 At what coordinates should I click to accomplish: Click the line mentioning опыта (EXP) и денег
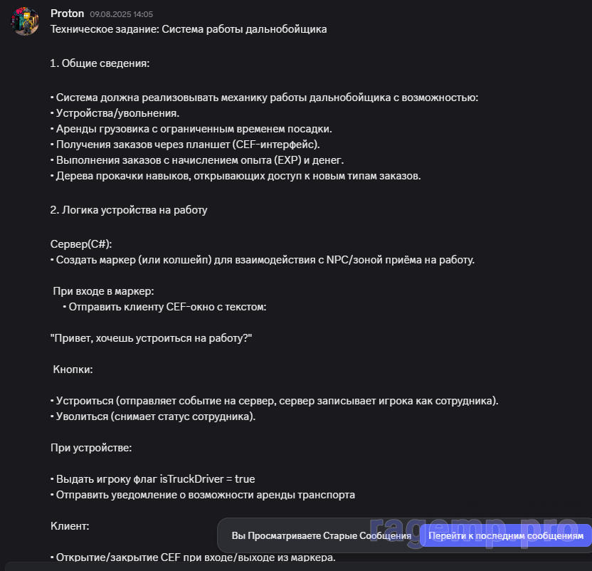(197, 160)
